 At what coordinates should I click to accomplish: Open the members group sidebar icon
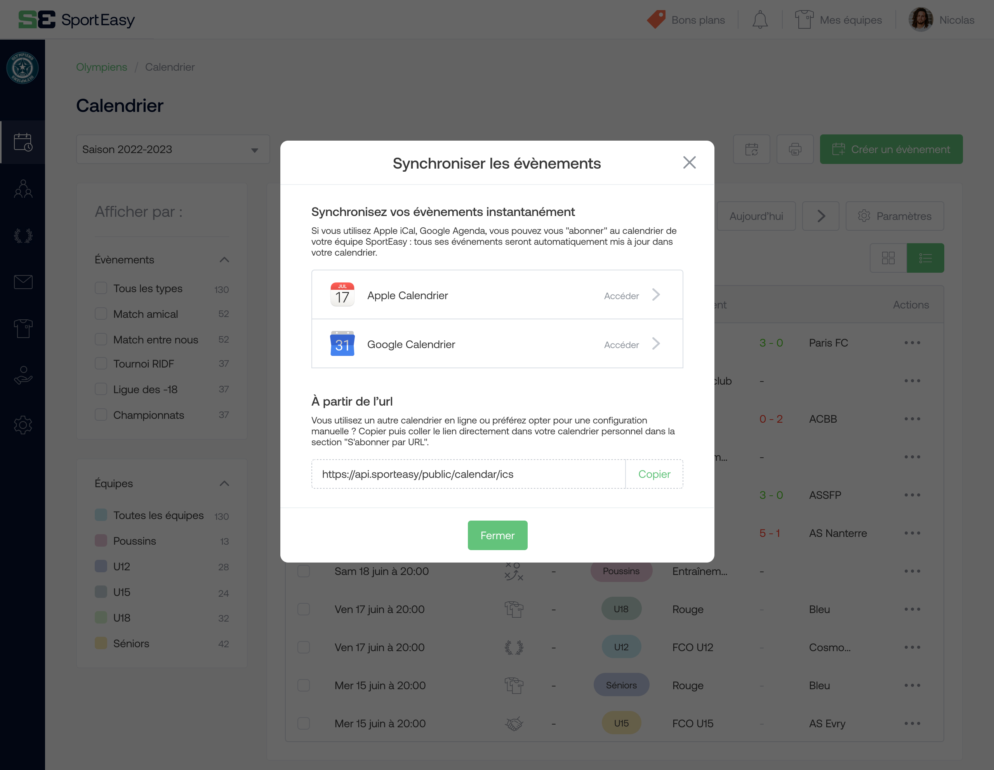pyautogui.click(x=23, y=189)
